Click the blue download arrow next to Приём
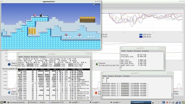Screen dimensions: 185x104 tap(9, 93)
